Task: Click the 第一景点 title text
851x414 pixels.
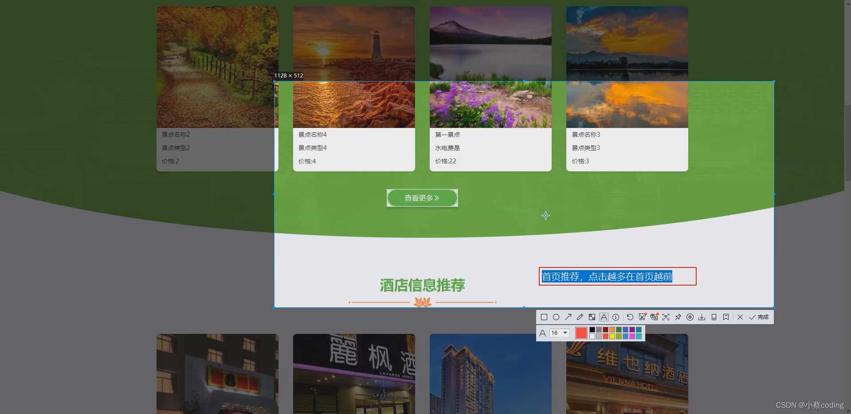Action: (x=447, y=135)
